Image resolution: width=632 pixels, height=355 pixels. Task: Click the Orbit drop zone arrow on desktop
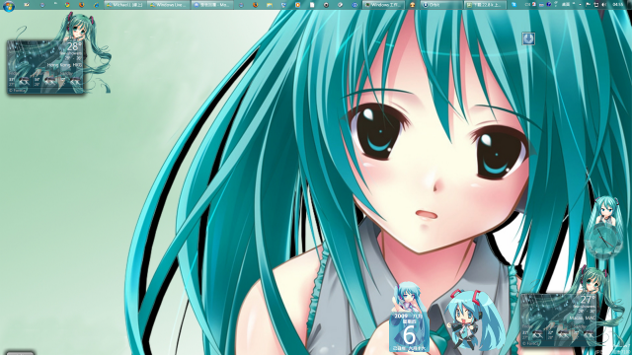click(x=528, y=38)
